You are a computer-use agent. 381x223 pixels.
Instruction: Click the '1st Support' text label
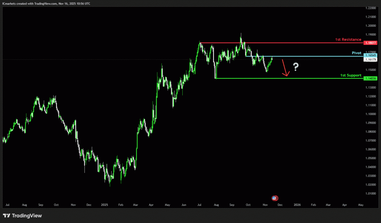[350, 75]
